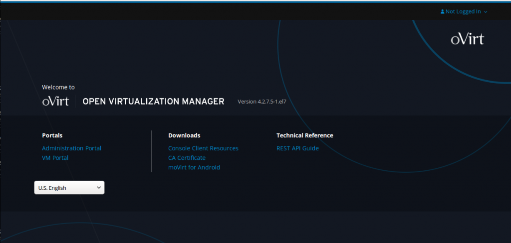Open Console Client Resources download link
The width and height of the screenshot is (511, 243).
click(x=204, y=148)
